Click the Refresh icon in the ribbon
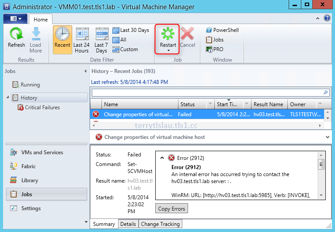This screenshot has width=335, height=232. point(16,34)
